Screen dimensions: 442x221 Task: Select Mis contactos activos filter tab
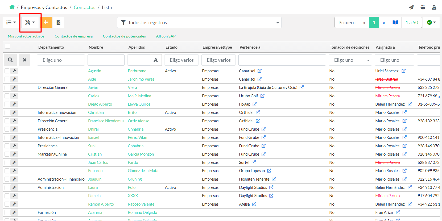coord(26,36)
